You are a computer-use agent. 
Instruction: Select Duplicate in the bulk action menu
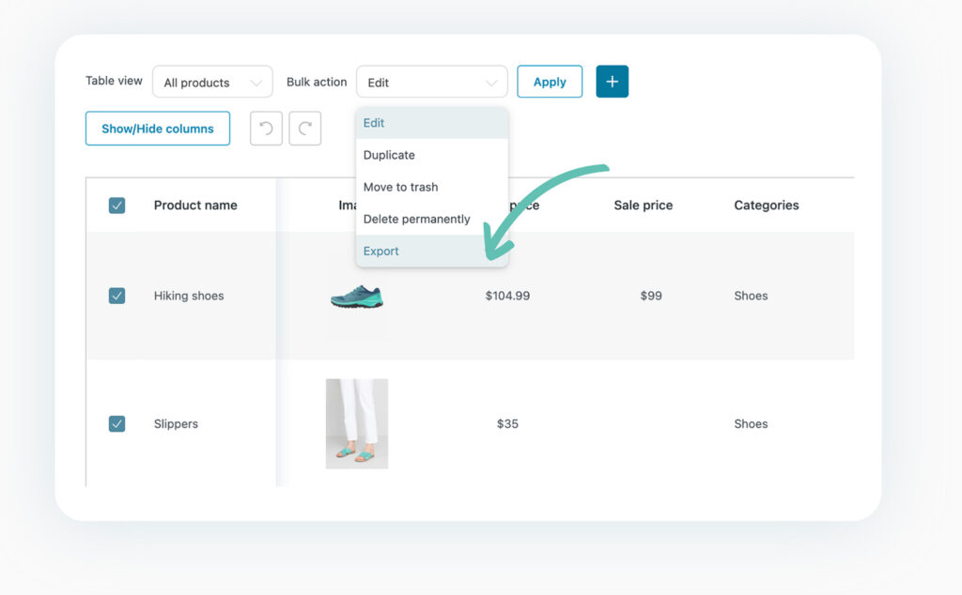click(389, 155)
